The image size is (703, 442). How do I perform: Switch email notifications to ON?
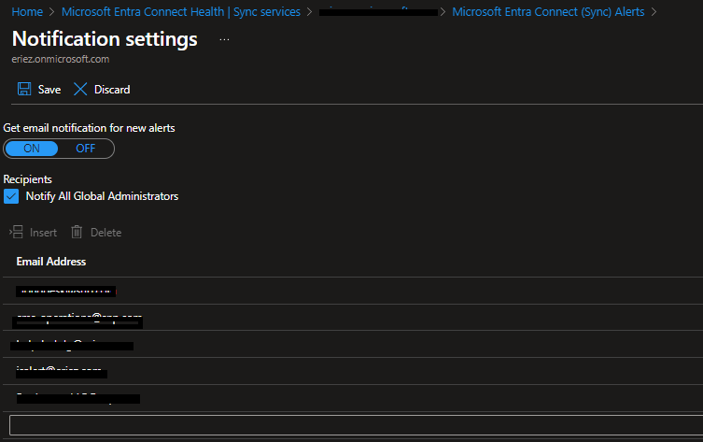(32, 149)
